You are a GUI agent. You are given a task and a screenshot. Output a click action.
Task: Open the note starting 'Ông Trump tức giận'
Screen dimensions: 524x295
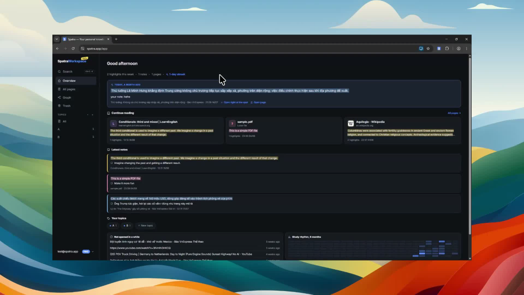click(x=284, y=203)
